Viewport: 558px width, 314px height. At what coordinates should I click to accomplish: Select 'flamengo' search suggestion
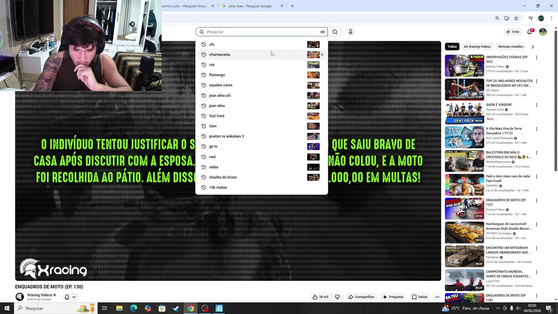point(262,75)
